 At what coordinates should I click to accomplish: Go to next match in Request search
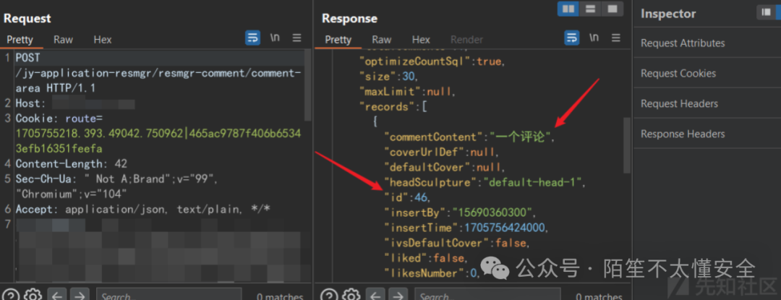80,295
